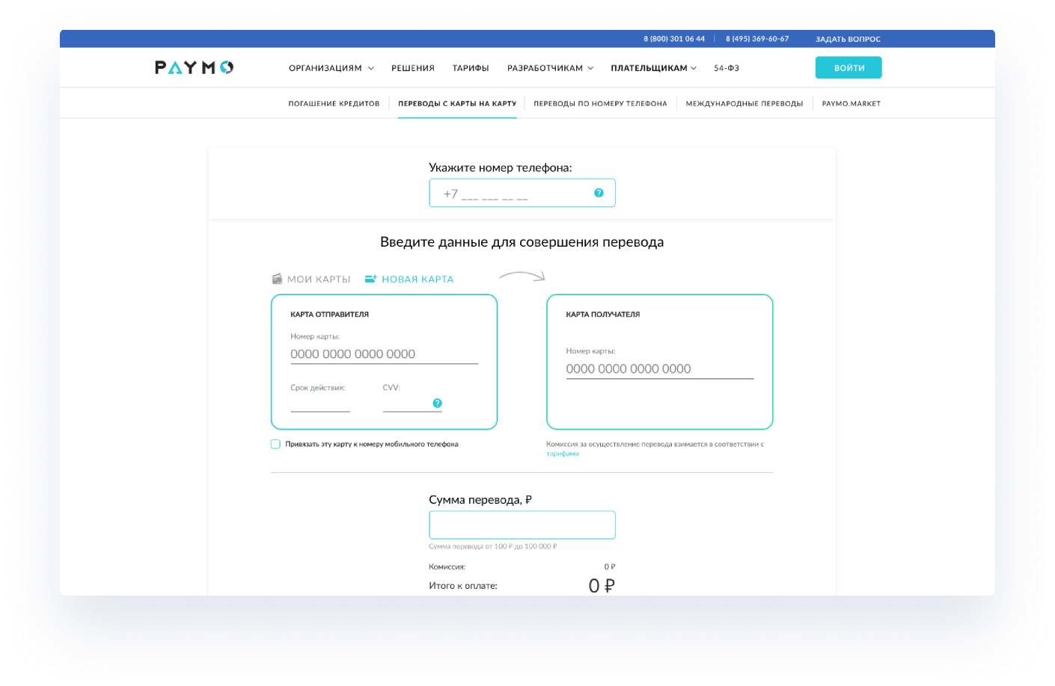Screen dimensions: 1055x686
Task: Click the New Card plus icon
Action: 370,279
